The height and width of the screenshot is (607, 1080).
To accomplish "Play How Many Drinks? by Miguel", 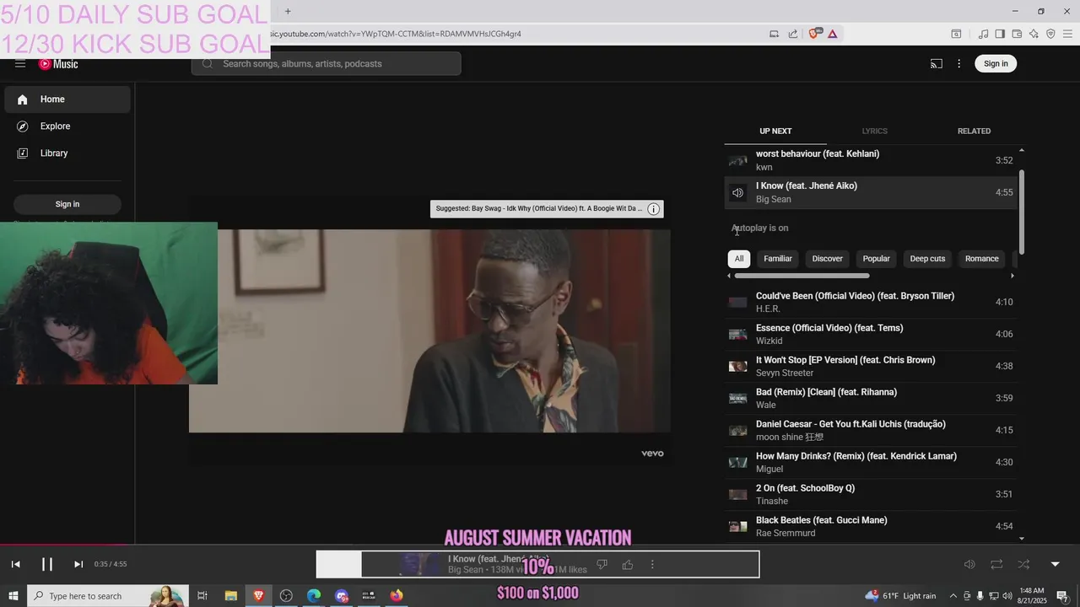I will [872, 462].
